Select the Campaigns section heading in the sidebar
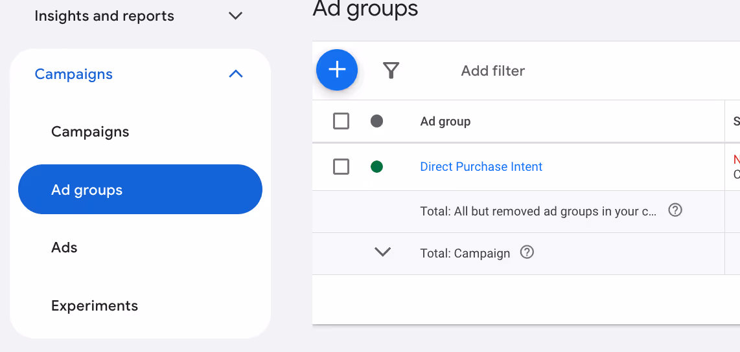740x352 pixels. [x=74, y=74]
